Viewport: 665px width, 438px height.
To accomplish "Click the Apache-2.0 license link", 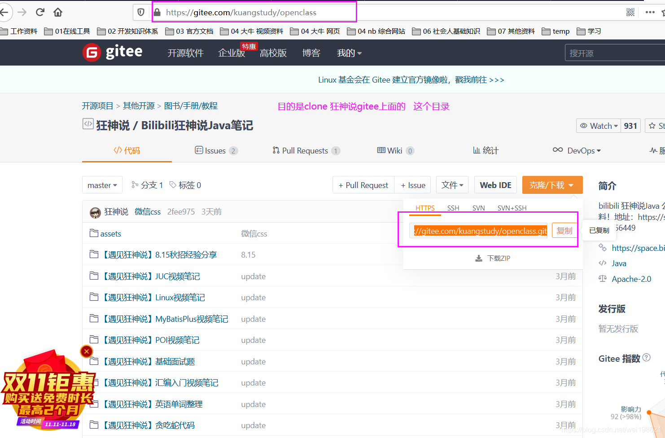I will (631, 279).
